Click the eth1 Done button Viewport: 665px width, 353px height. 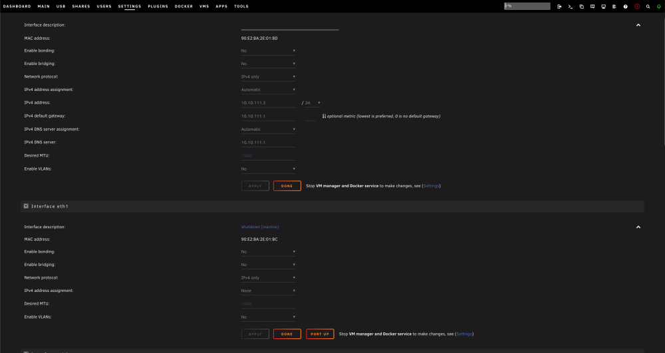point(287,334)
